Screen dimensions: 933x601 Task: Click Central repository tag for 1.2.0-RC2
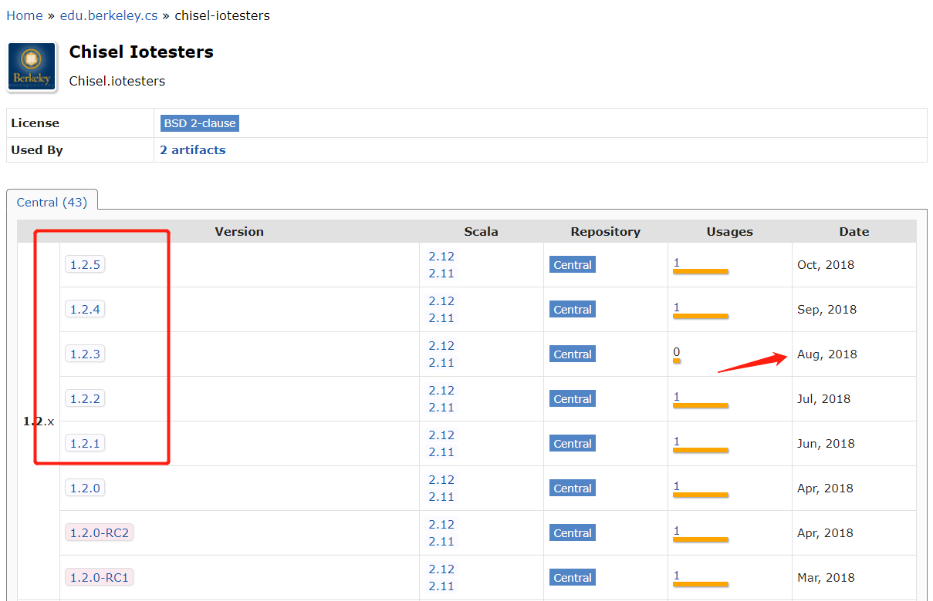tap(573, 533)
